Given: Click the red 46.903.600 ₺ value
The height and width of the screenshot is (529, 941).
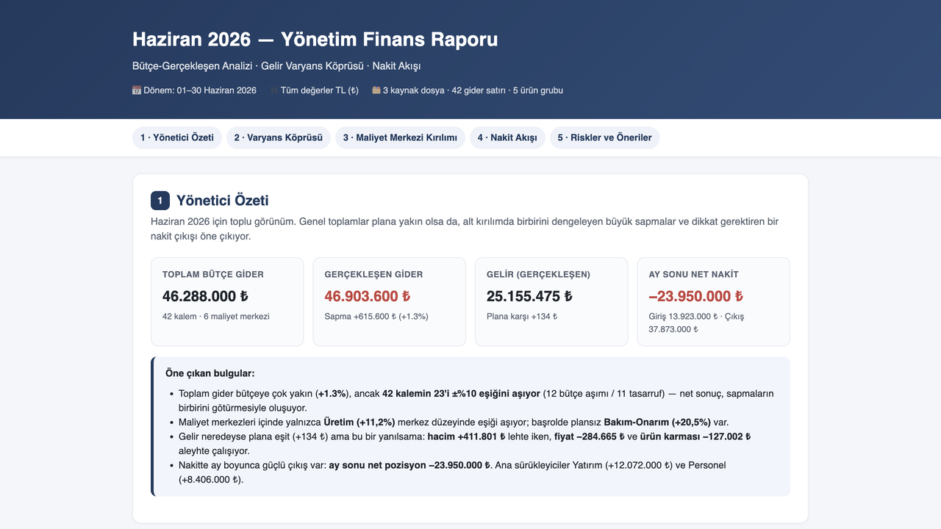Looking at the screenshot, I should (x=368, y=296).
